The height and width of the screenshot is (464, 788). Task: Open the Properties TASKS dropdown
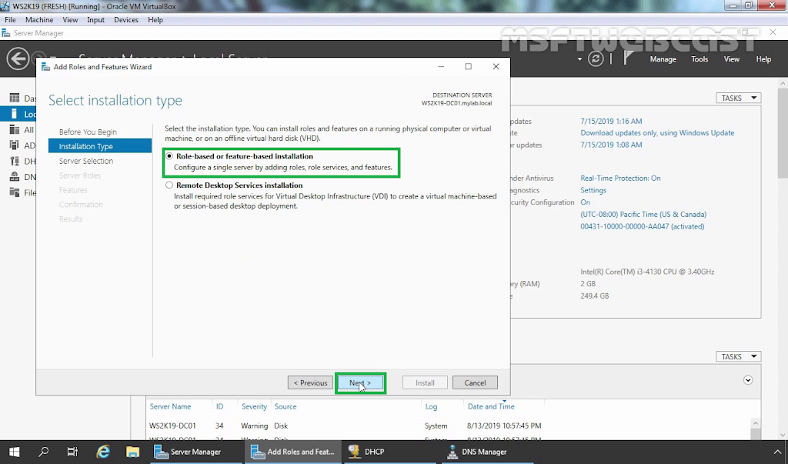(738, 98)
